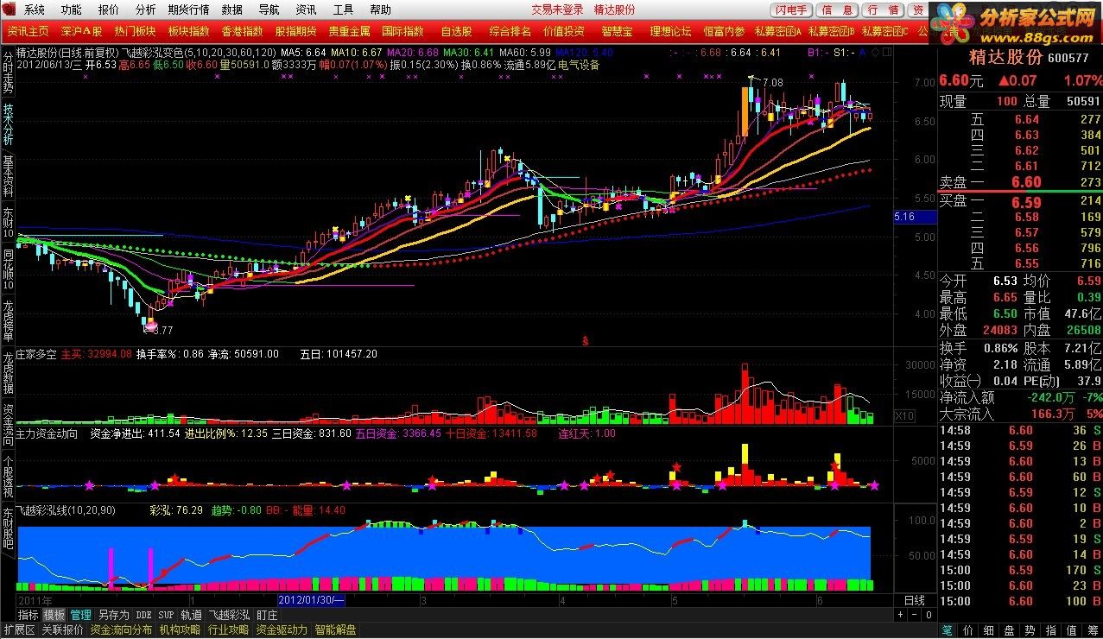Viewport: 1103px width, 639px height.
Task: Select the 模板 tab below chart
Action: 54,615
